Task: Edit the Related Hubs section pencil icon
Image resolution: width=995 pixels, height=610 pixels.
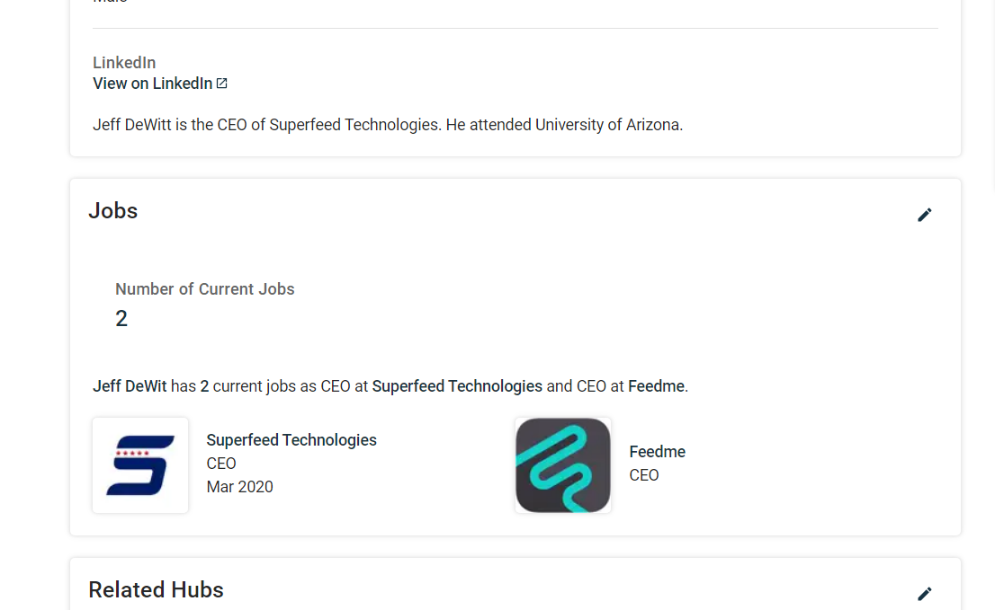Action: pyautogui.click(x=924, y=594)
